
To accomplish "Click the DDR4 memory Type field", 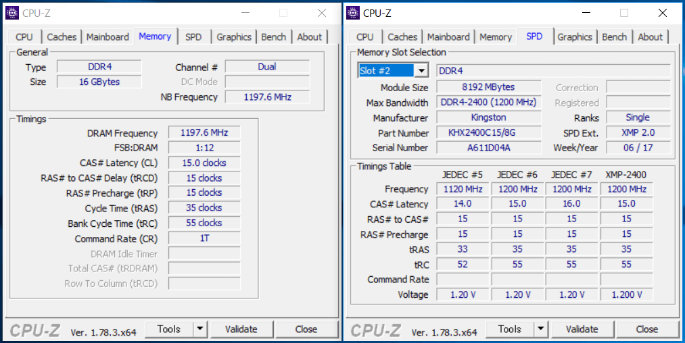I will 99,67.
